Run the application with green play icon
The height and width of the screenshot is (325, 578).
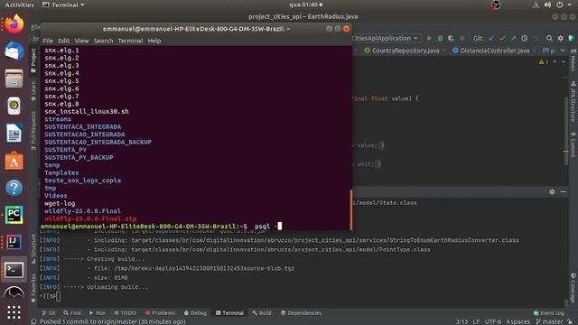click(x=429, y=38)
